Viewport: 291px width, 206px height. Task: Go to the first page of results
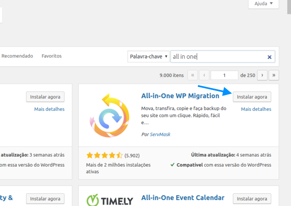pyautogui.click(x=193, y=75)
